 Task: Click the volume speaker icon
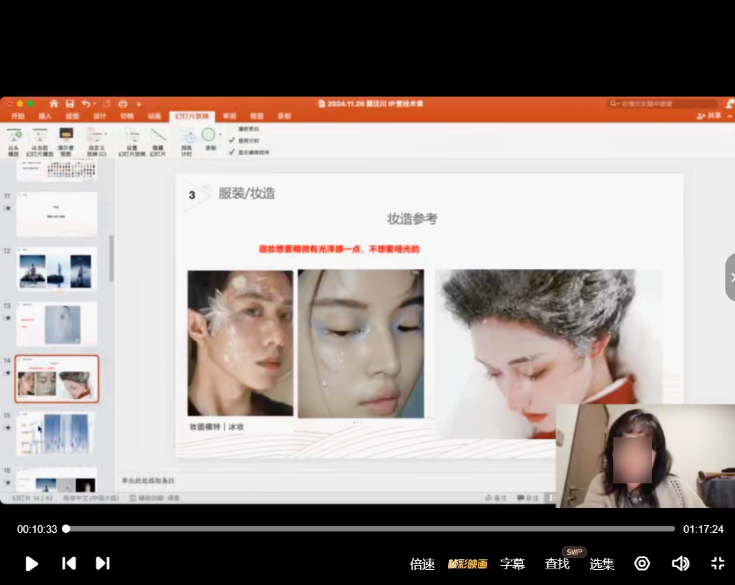coord(680,564)
